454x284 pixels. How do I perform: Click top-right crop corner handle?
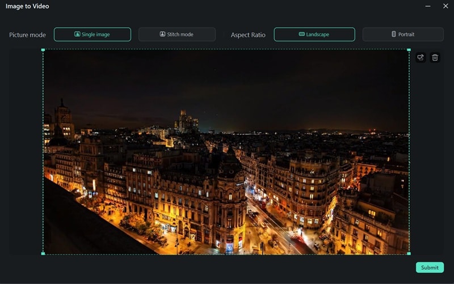point(409,50)
